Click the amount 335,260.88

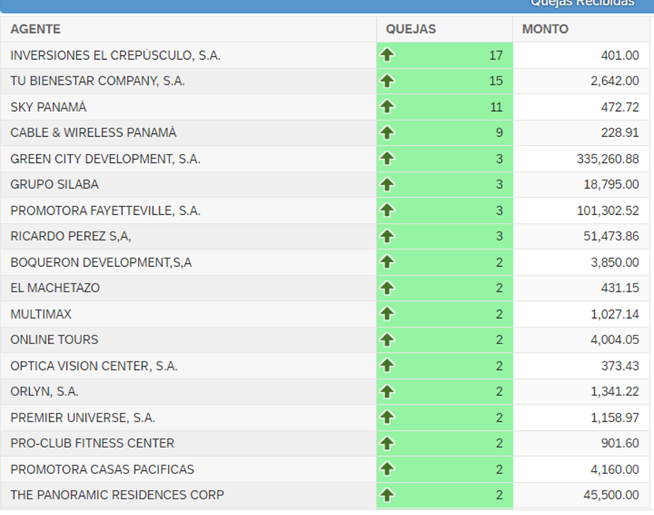(x=608, y=159)
